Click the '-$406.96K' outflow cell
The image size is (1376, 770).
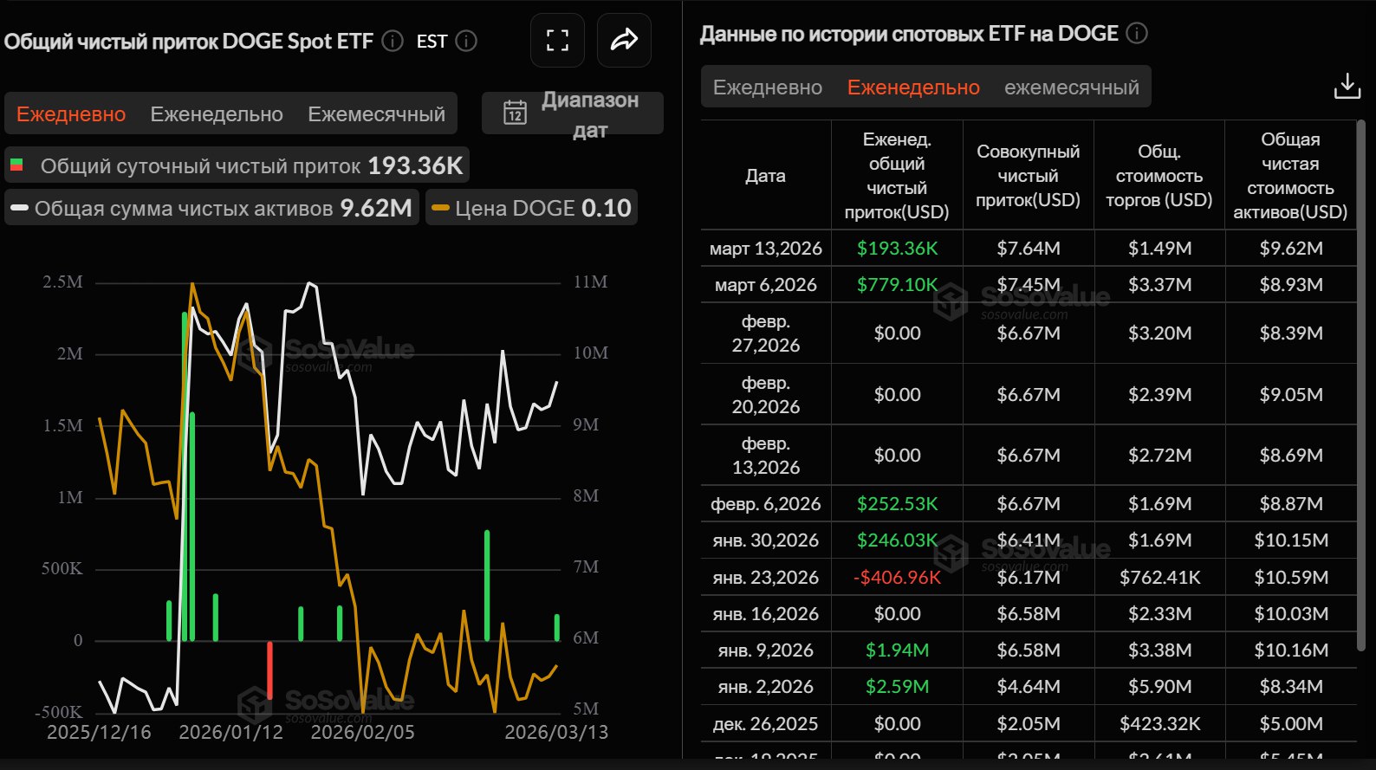point(897,578)
